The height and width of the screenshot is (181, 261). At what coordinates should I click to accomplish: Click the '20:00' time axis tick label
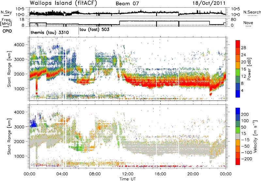tap(193, 174)
